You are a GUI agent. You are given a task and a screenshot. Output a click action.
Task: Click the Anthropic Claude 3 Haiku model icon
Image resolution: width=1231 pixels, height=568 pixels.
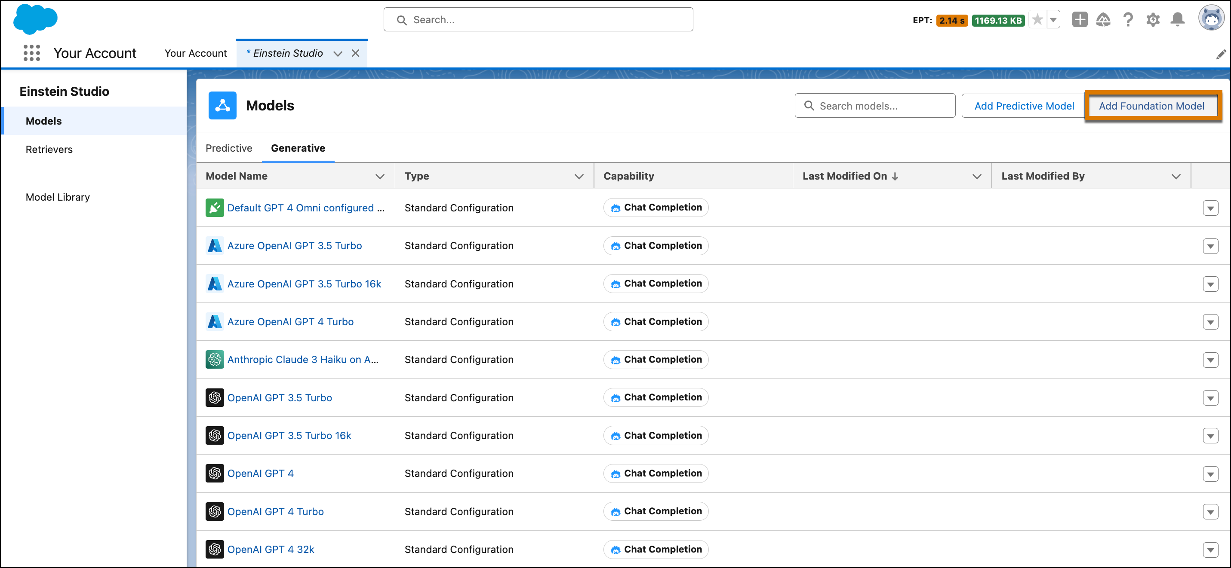[215, 360]
